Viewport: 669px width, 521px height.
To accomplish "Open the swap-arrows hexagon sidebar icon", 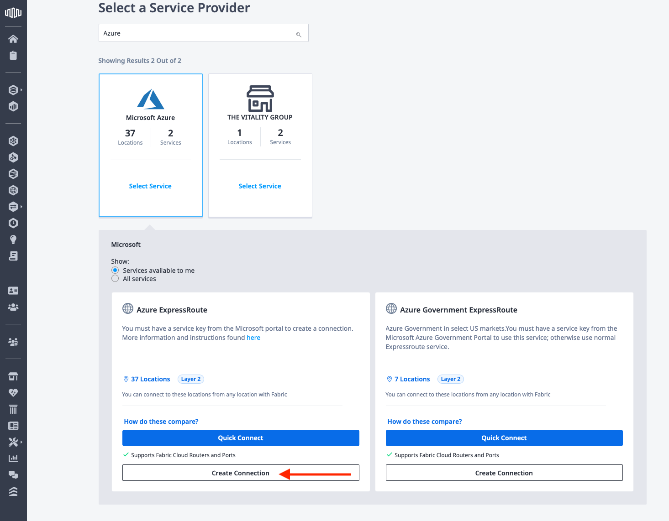I will (x=13, y=207).
